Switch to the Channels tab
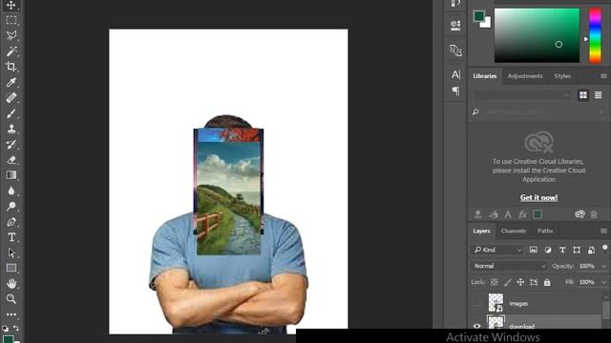Image resolution: width=611 pixels, height=343 pixels. (x=514, y=231)
